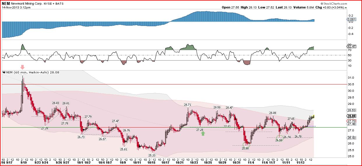The height and width of the screenshot is (166, 362).
Task: Select the 10/15 date on time axis
Action: 151,163
